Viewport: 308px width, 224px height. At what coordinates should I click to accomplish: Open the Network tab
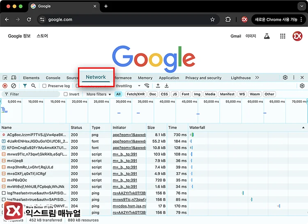96,77
